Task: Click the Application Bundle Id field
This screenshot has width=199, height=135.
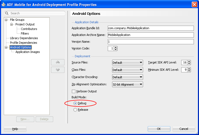Action: (151, 28)
